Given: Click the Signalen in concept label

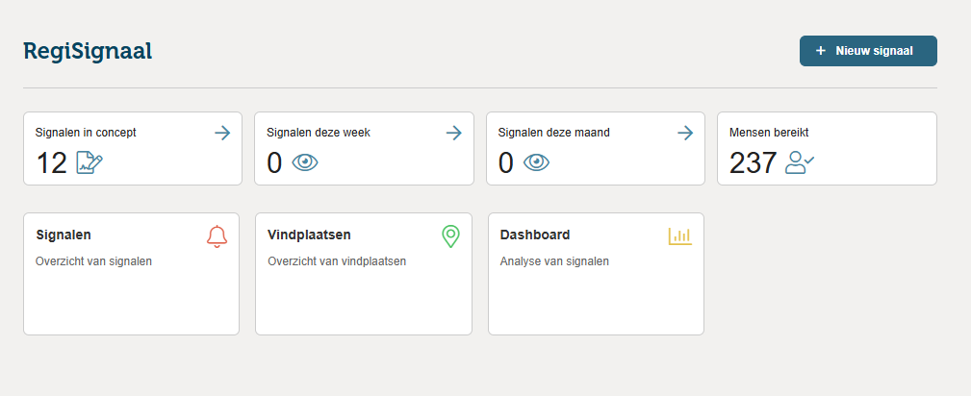Looking at the screenshot, I should (x=86, y=133).
